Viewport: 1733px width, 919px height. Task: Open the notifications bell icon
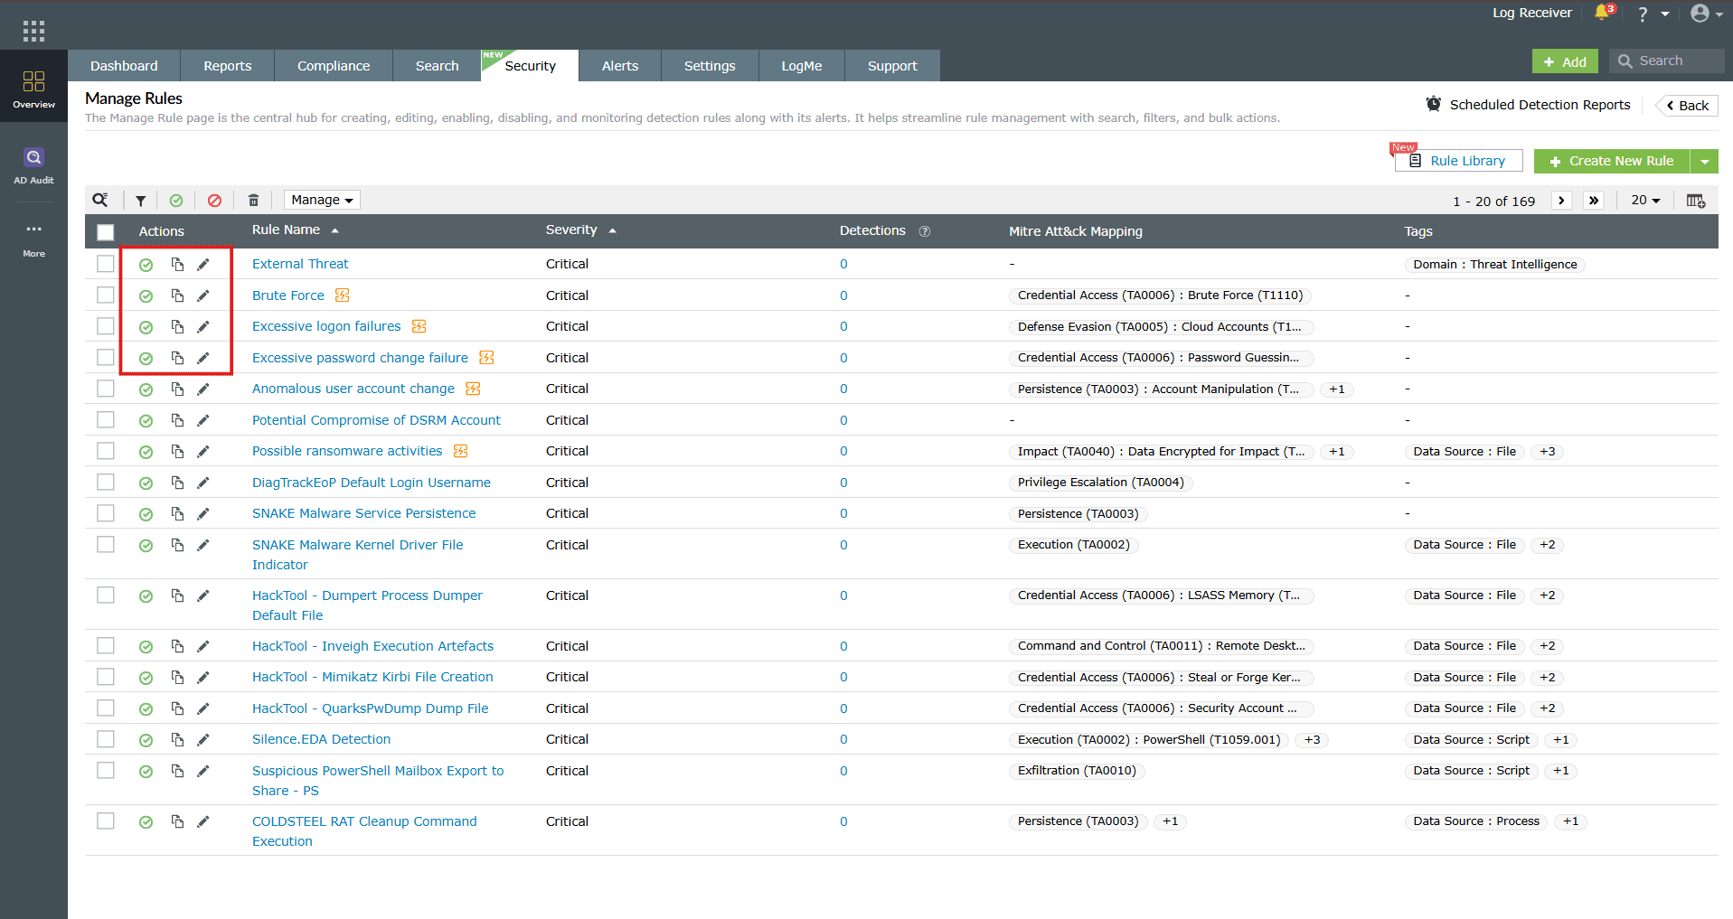(1603, 13)
